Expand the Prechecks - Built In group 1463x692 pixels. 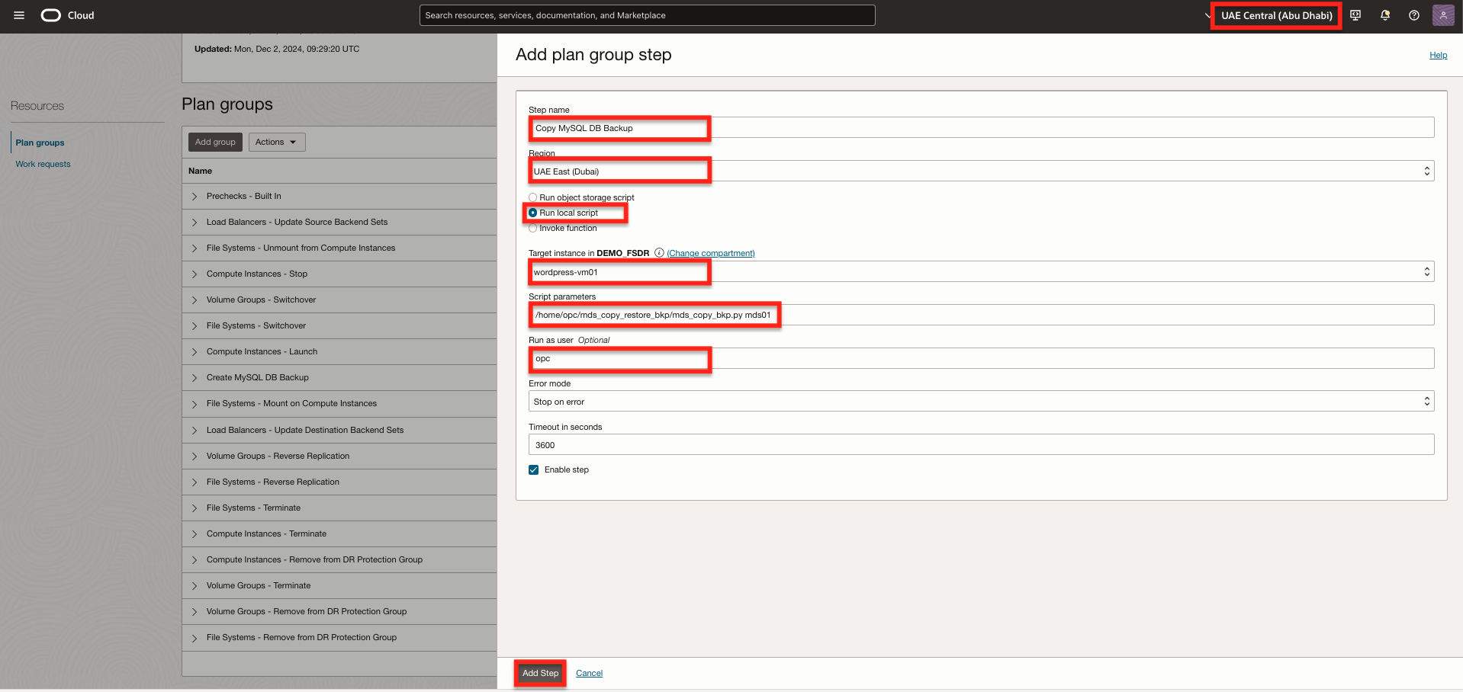tap(195, 197)
